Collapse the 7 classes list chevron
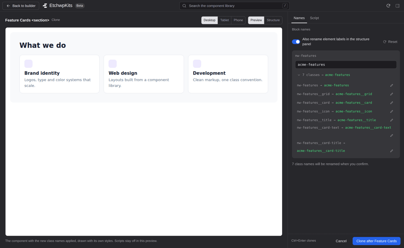Viewport: 404px width, 248px height. pos(299,75)
